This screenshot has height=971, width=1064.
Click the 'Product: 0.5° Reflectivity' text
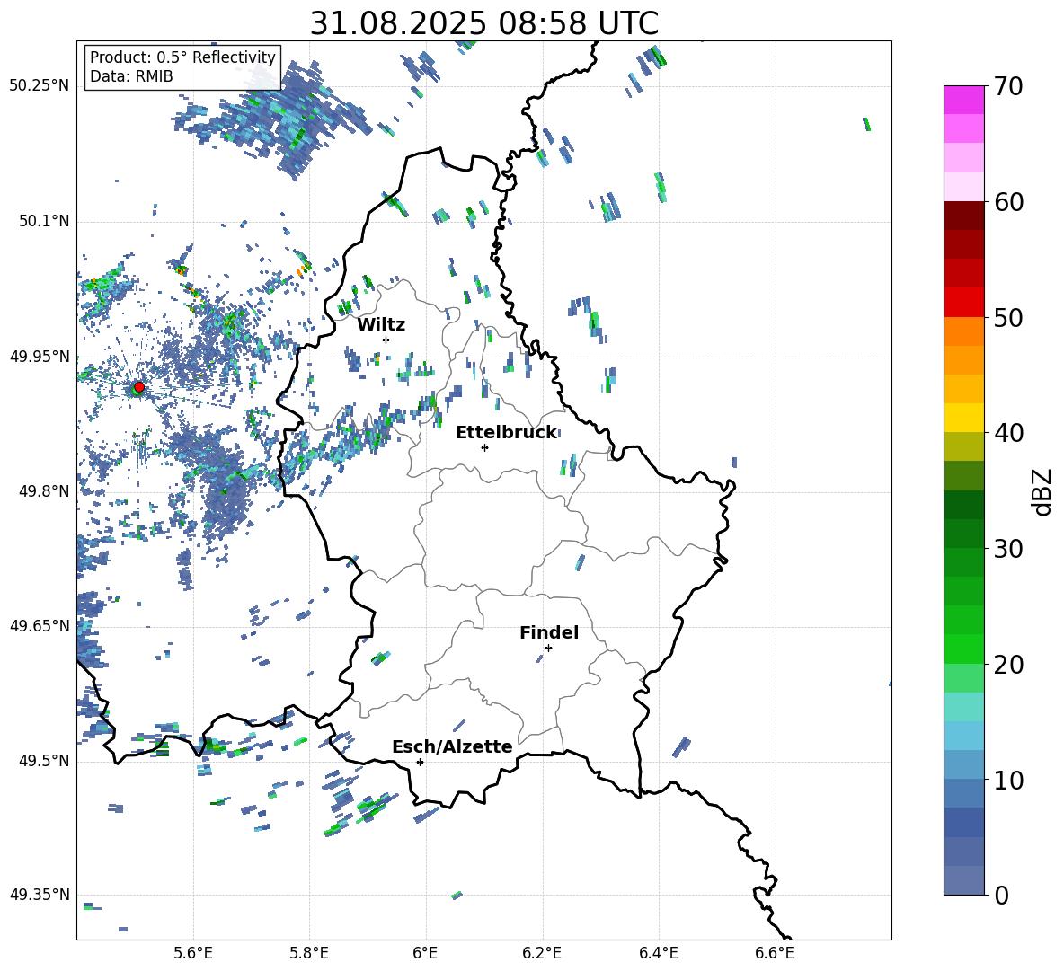pos(182,57)
